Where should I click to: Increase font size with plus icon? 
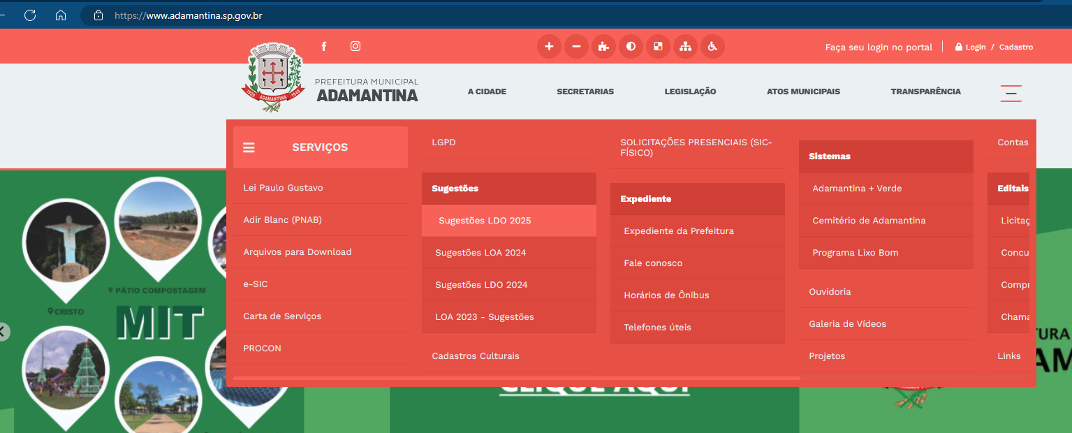549,47
